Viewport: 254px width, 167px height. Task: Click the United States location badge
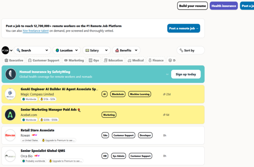click(x=30, y=140)
